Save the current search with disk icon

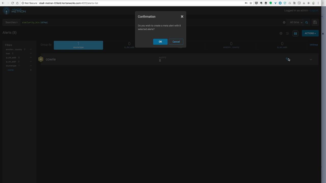click(x=315, y=22)
